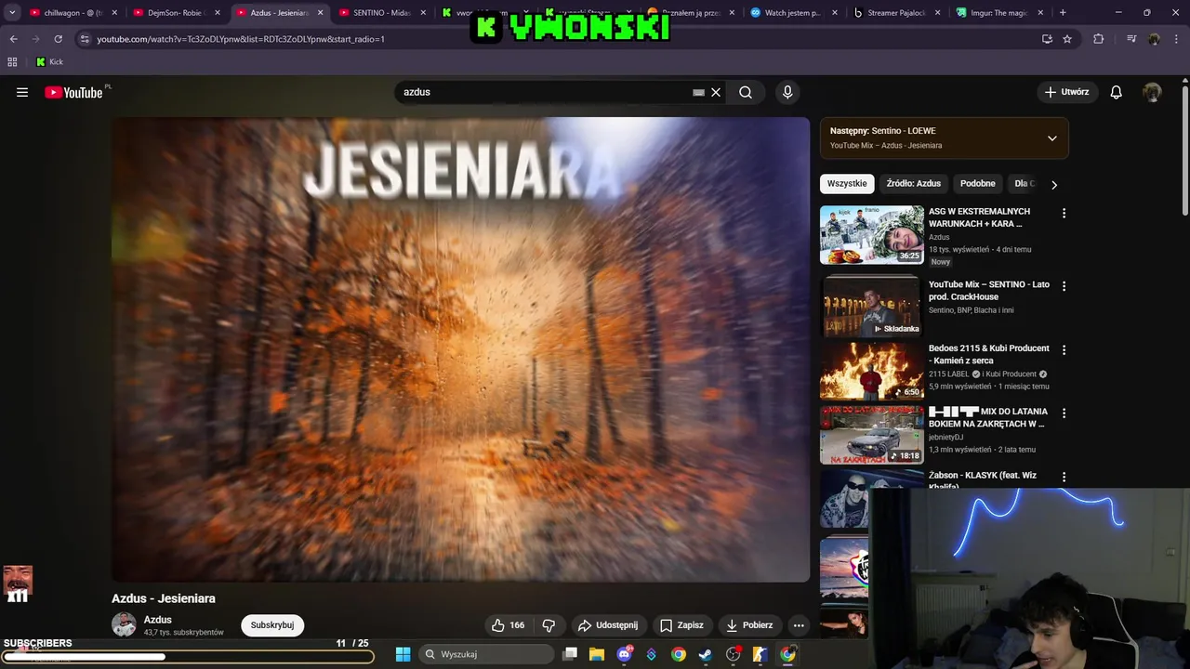Switch to the 'DejmSon- Robie' browser tab
The width and height of the screenshot is (1190, 669).
pos(176,13)
